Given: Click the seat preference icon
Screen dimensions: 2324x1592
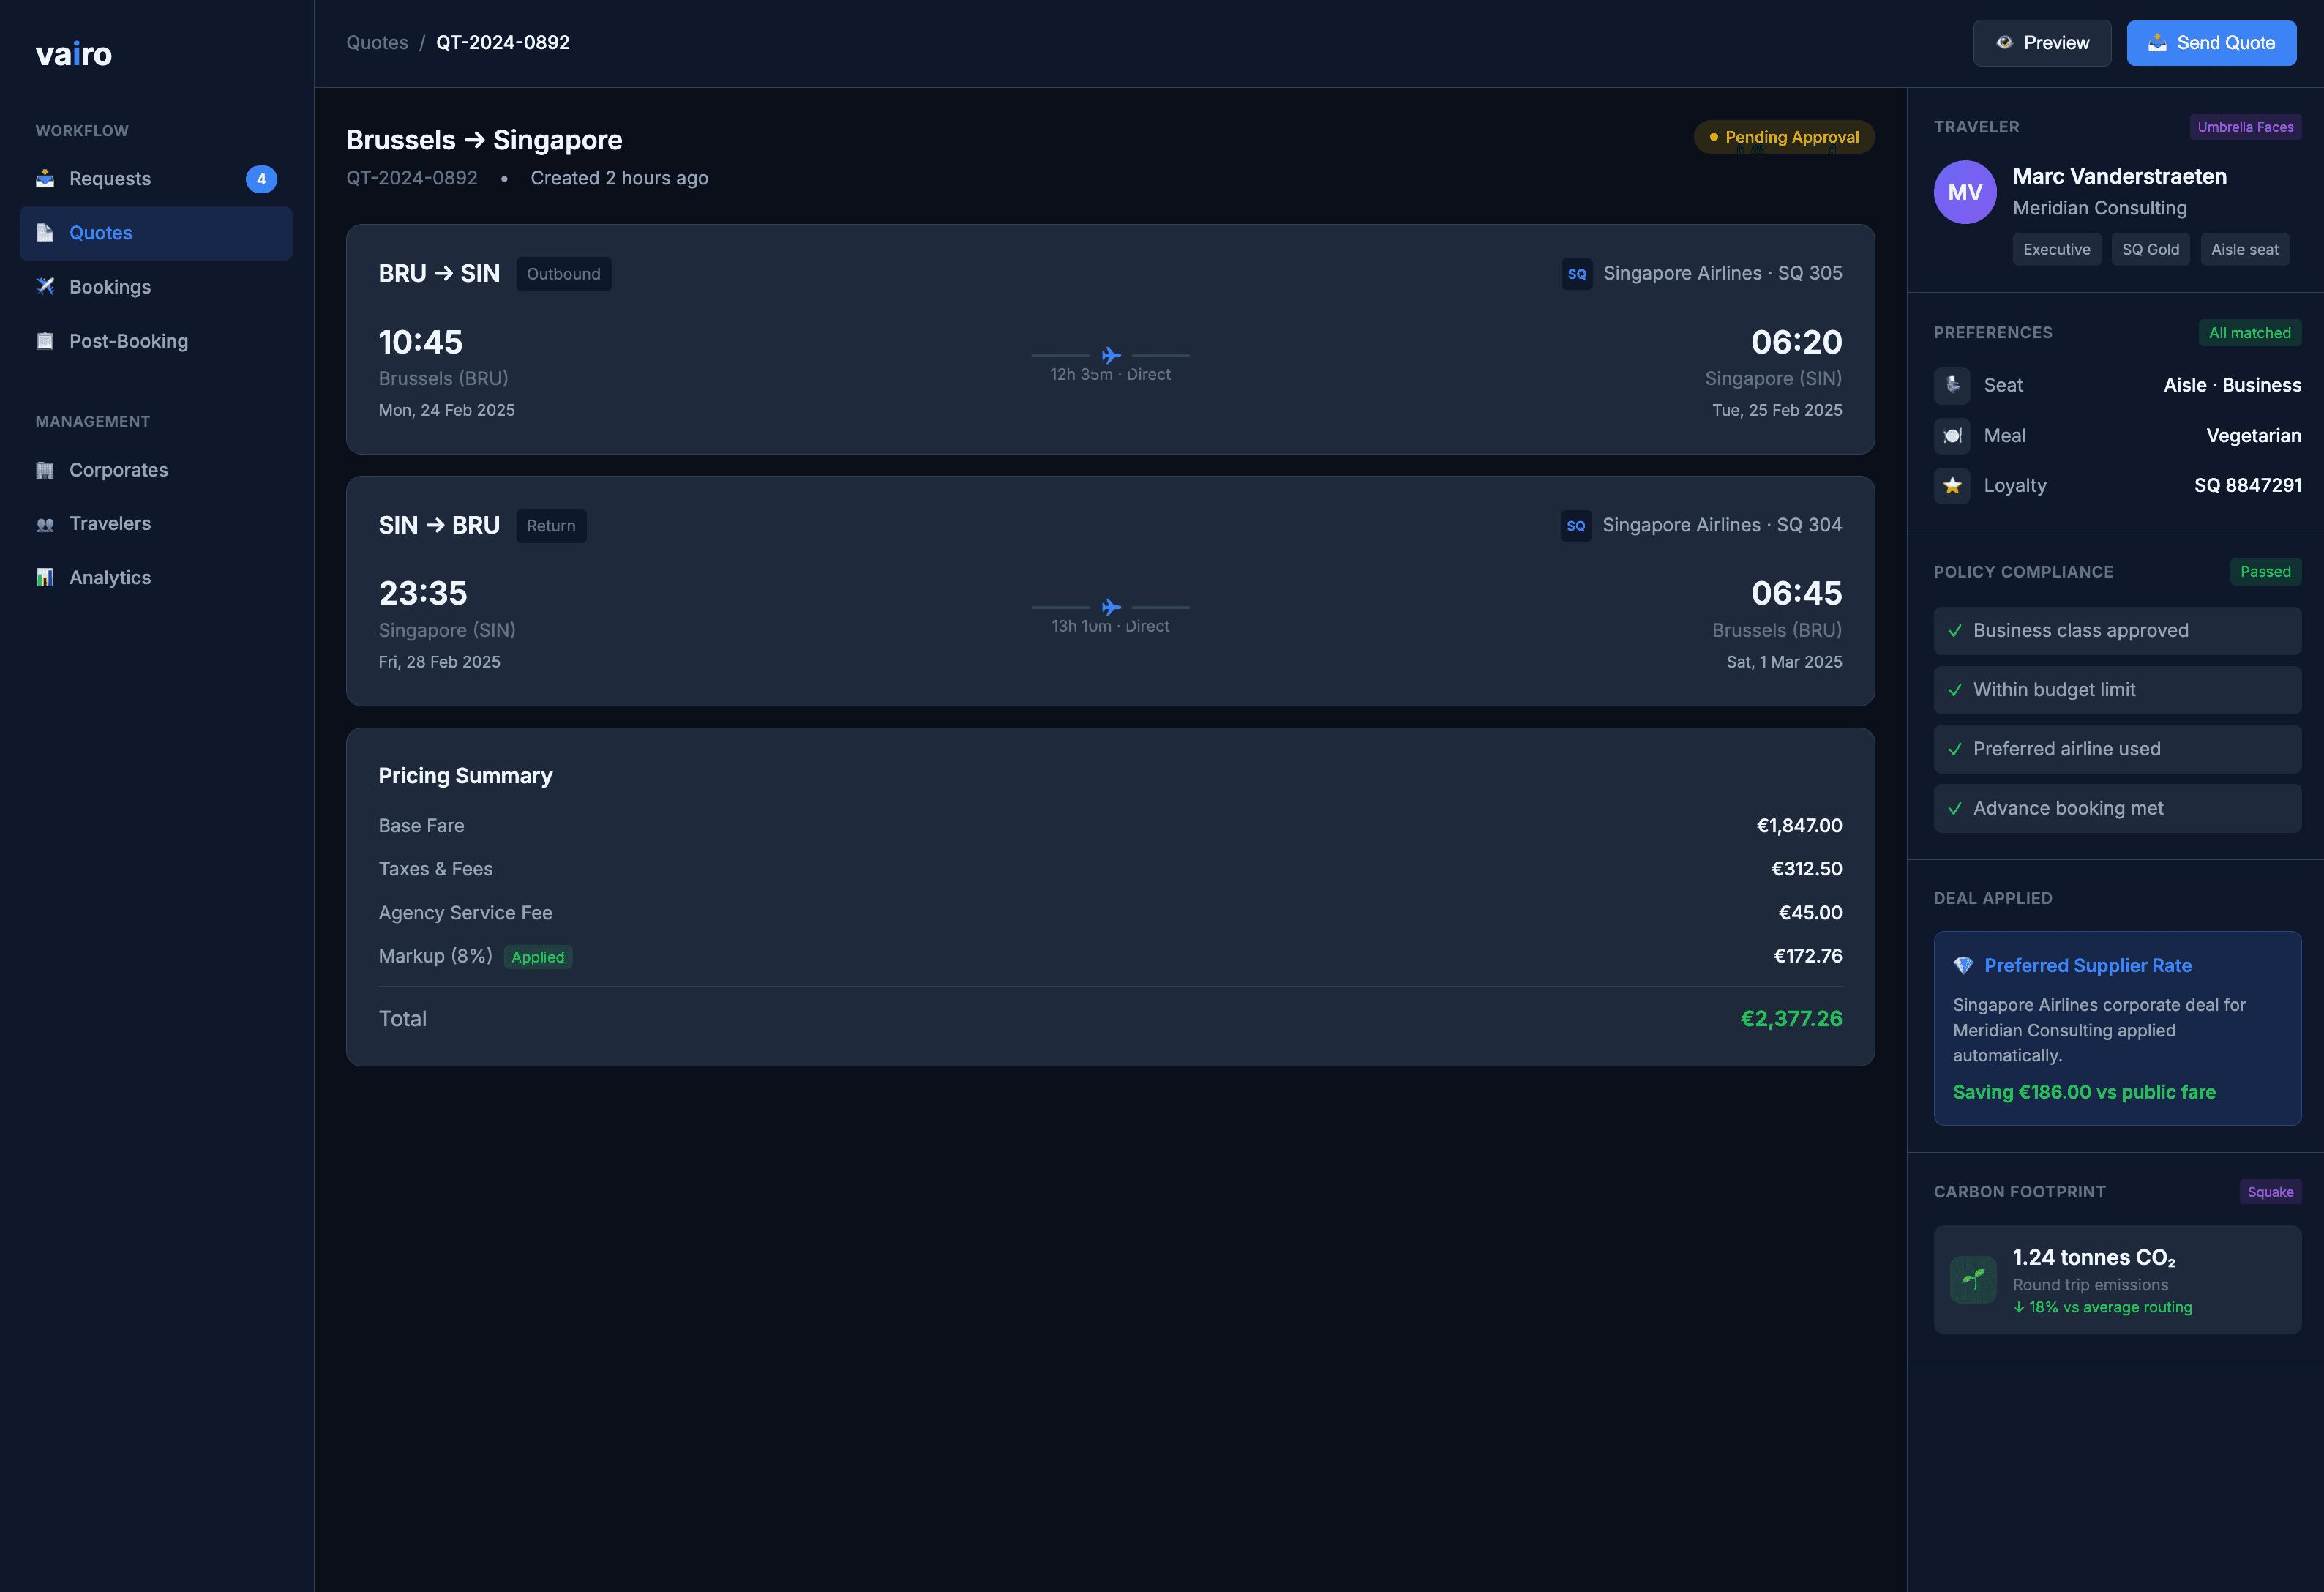Looking at the screenshot, I should tap(1952, 385).
